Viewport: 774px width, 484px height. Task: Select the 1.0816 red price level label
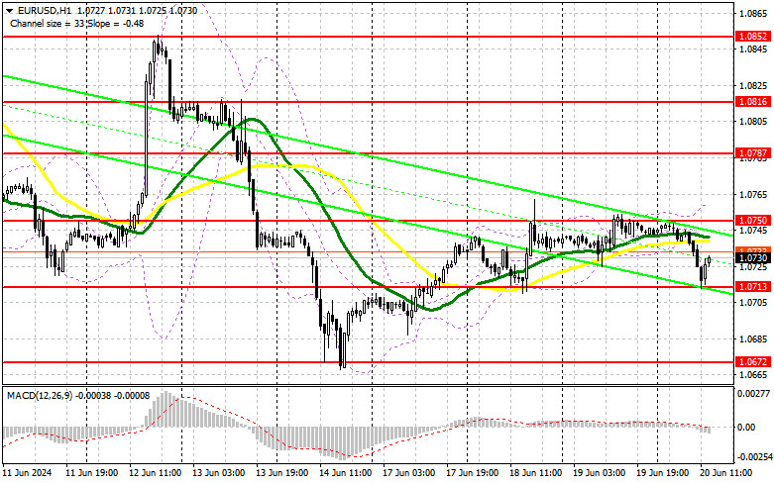click(753, 102)
